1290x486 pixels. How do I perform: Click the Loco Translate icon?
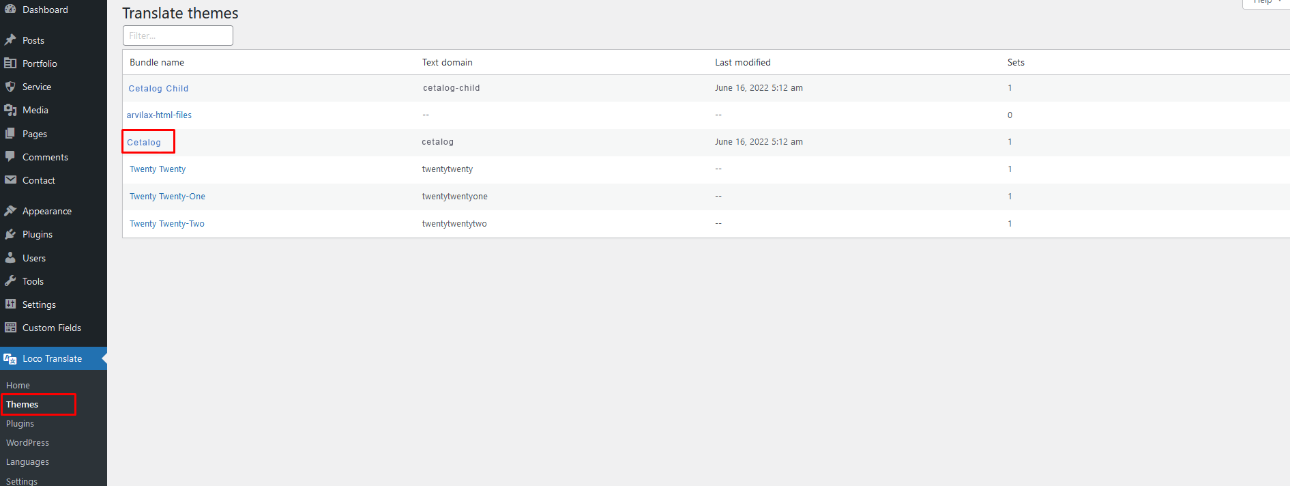10,358
